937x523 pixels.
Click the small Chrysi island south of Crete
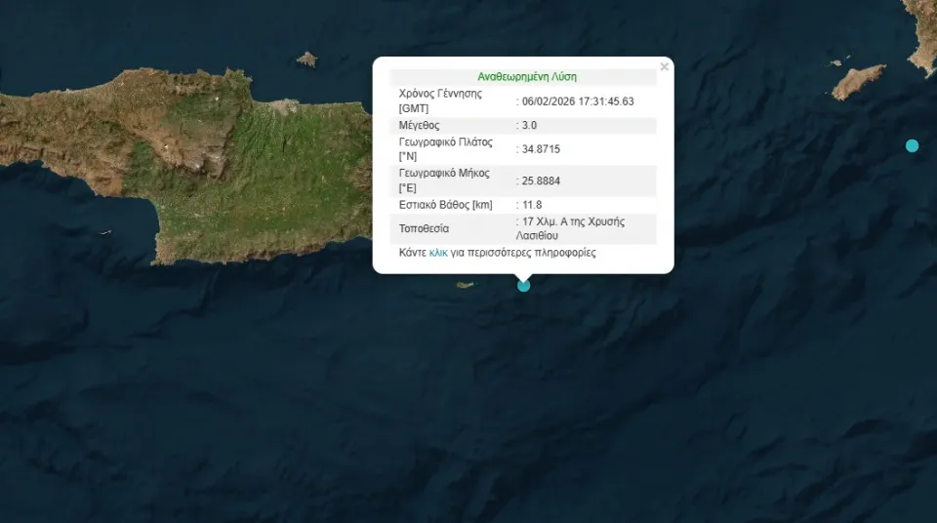click(x=465, y=285)
